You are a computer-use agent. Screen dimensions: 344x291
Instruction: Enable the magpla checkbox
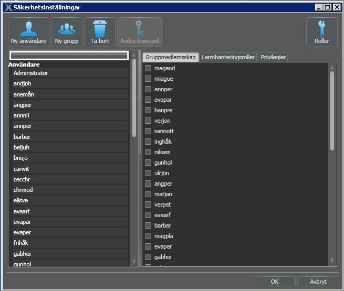pos(148,236)
